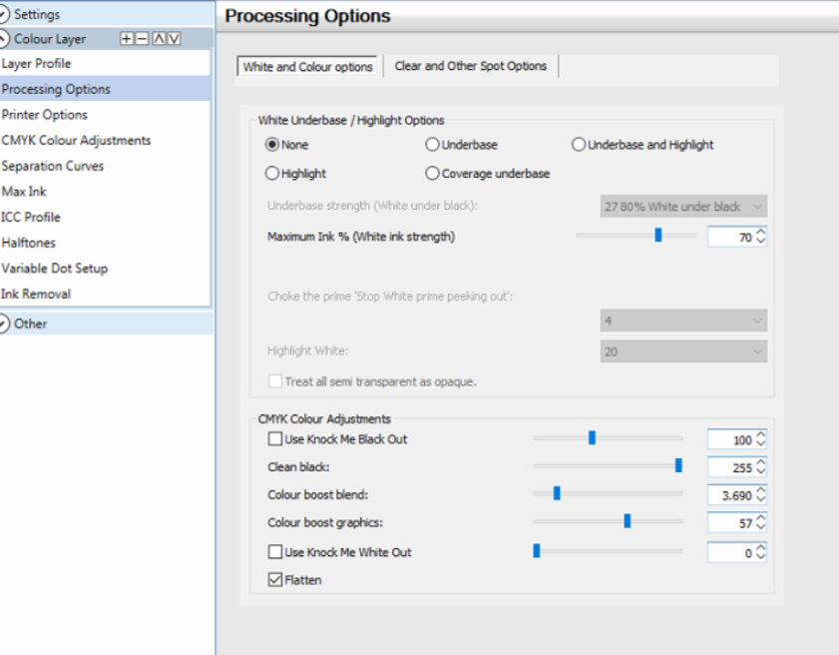Click Knock Me Black Out value field
Viewport: 839px width, 655px height.
click(731, 439)
